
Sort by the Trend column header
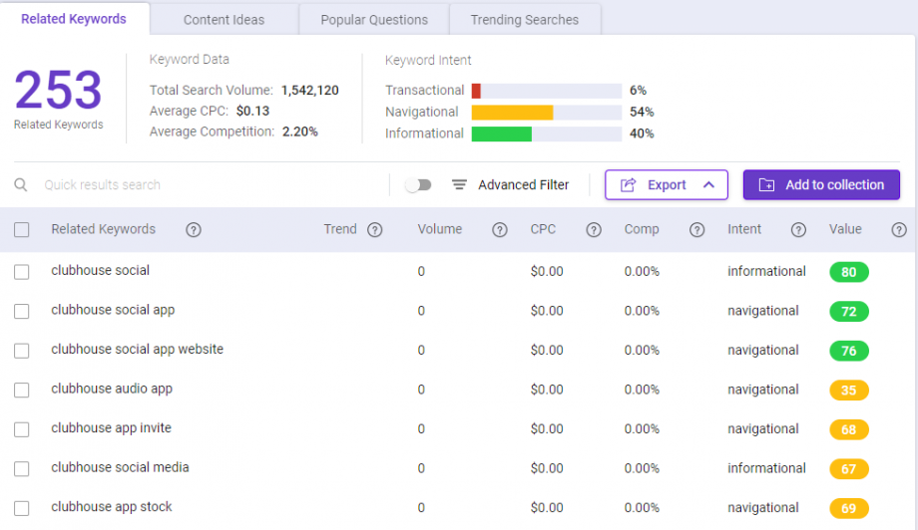click(340, 229)
